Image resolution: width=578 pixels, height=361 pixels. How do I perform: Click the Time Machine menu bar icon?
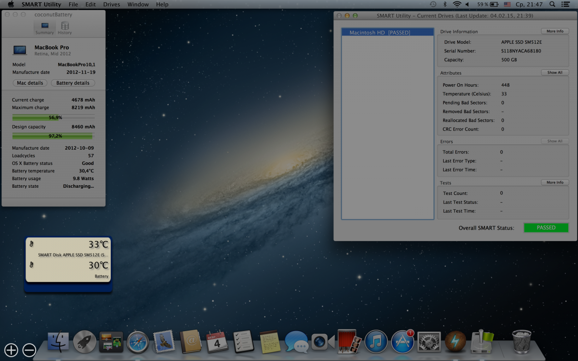tap(433, 4)
